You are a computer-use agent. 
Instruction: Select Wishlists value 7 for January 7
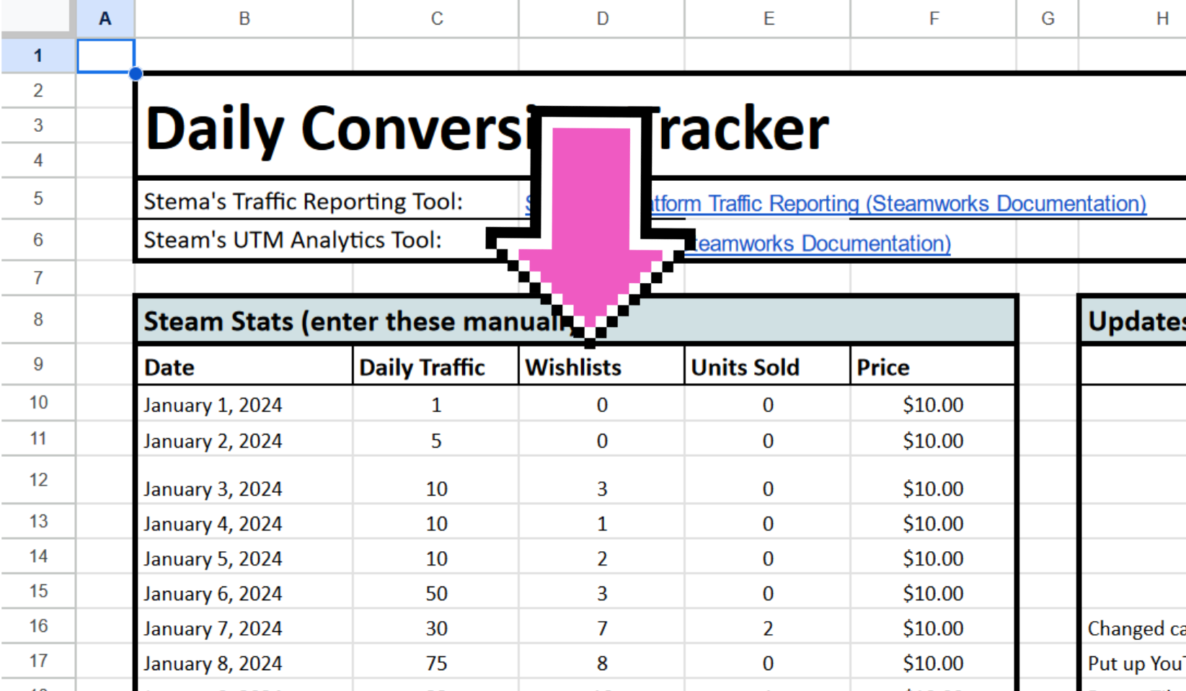601,628
